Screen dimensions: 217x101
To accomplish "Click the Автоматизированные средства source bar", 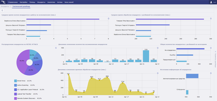I will 192,76.
